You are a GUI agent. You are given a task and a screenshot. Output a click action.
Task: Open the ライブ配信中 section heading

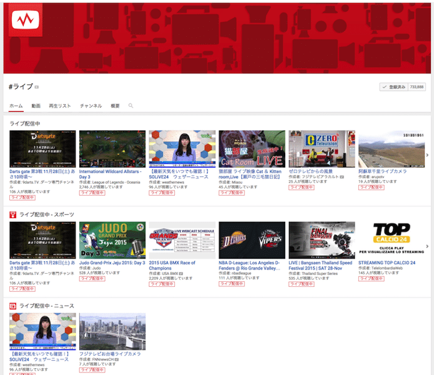point(25,124)
